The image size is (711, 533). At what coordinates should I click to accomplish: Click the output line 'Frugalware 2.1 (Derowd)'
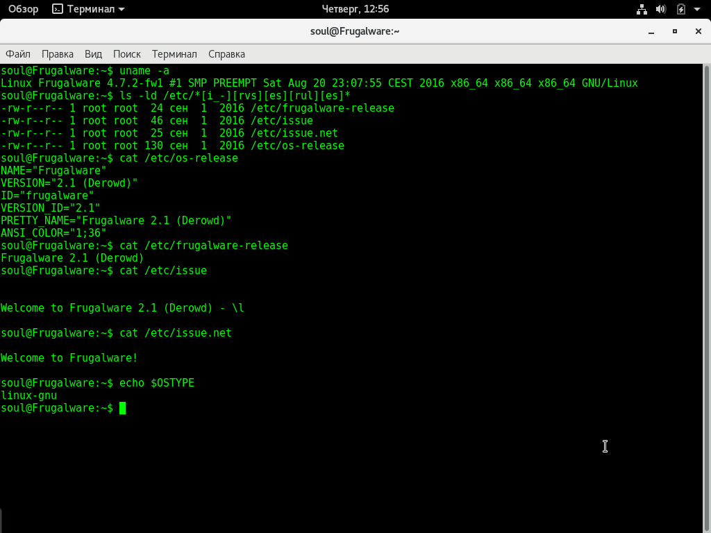tap(72, 258)
